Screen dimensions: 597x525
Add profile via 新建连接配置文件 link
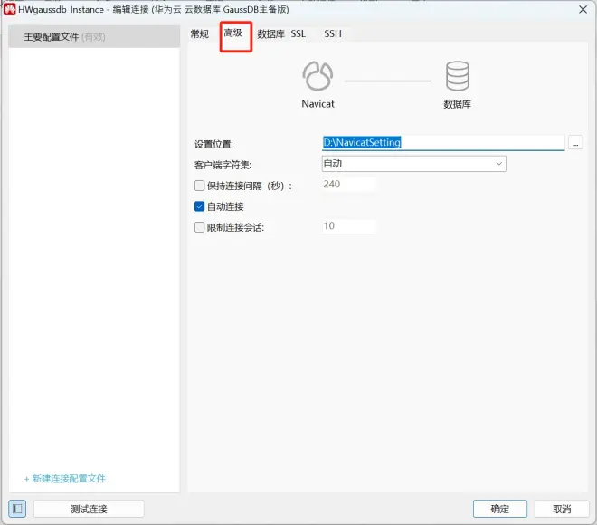coord(65,479)
